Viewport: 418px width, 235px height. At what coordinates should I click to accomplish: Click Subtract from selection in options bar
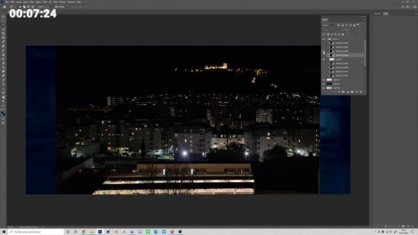coord(28,7)
